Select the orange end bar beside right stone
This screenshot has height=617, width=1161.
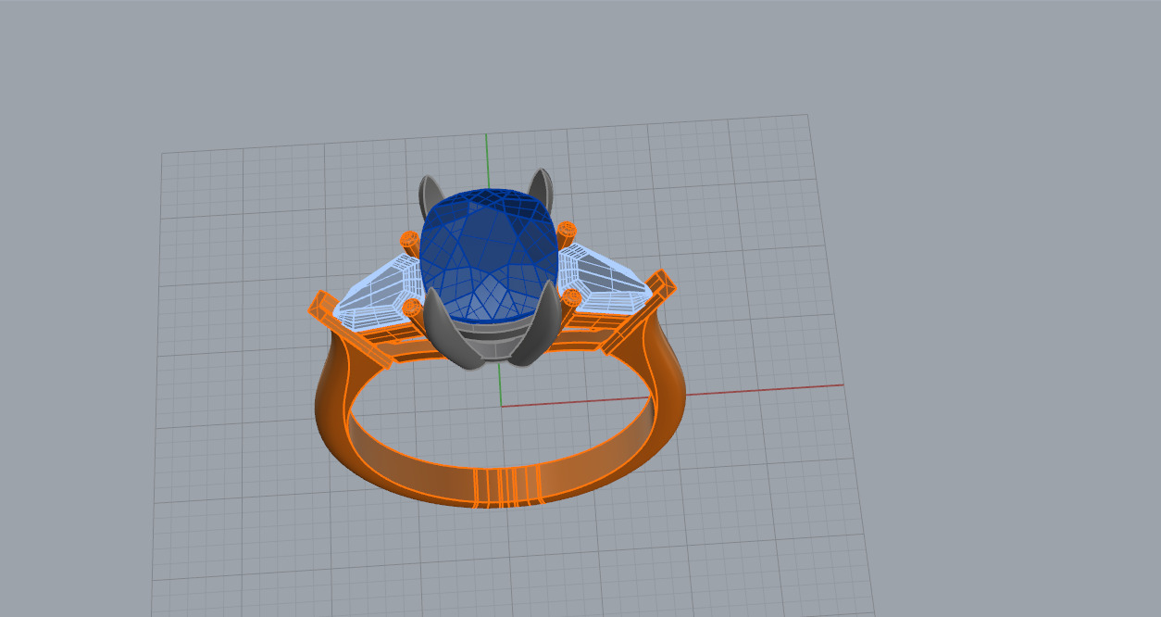(639, 310)
